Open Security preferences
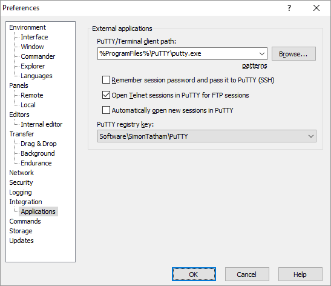Viewport: 331px width, 286px height. pos(21,182)
